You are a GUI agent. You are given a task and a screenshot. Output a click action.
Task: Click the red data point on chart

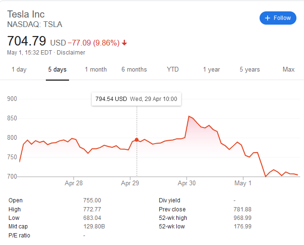137,140
